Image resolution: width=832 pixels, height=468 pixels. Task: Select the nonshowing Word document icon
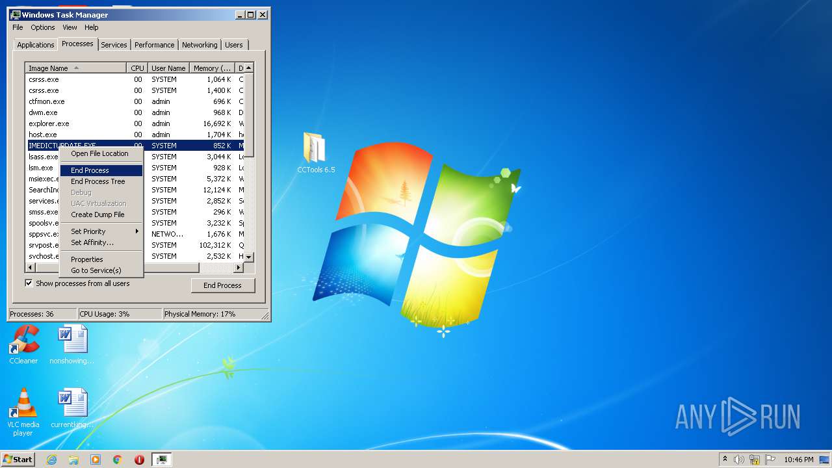[71, 344]
